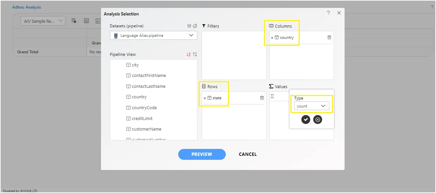Open the AIV Sample Re... dropdown
This screenshot has height=193, width=436.
pyautogui.click(x=43, y=21)
